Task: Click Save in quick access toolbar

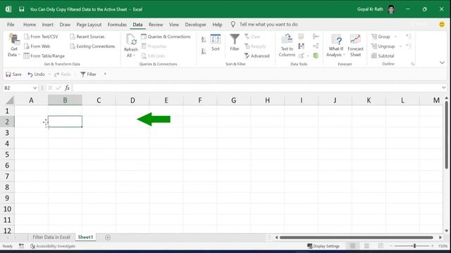Action: (x=13, y=74)
